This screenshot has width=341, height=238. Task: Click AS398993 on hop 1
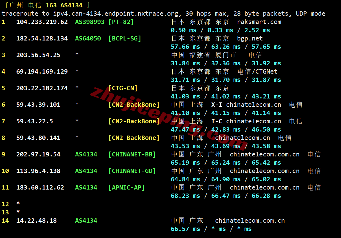tap(90, 22)
